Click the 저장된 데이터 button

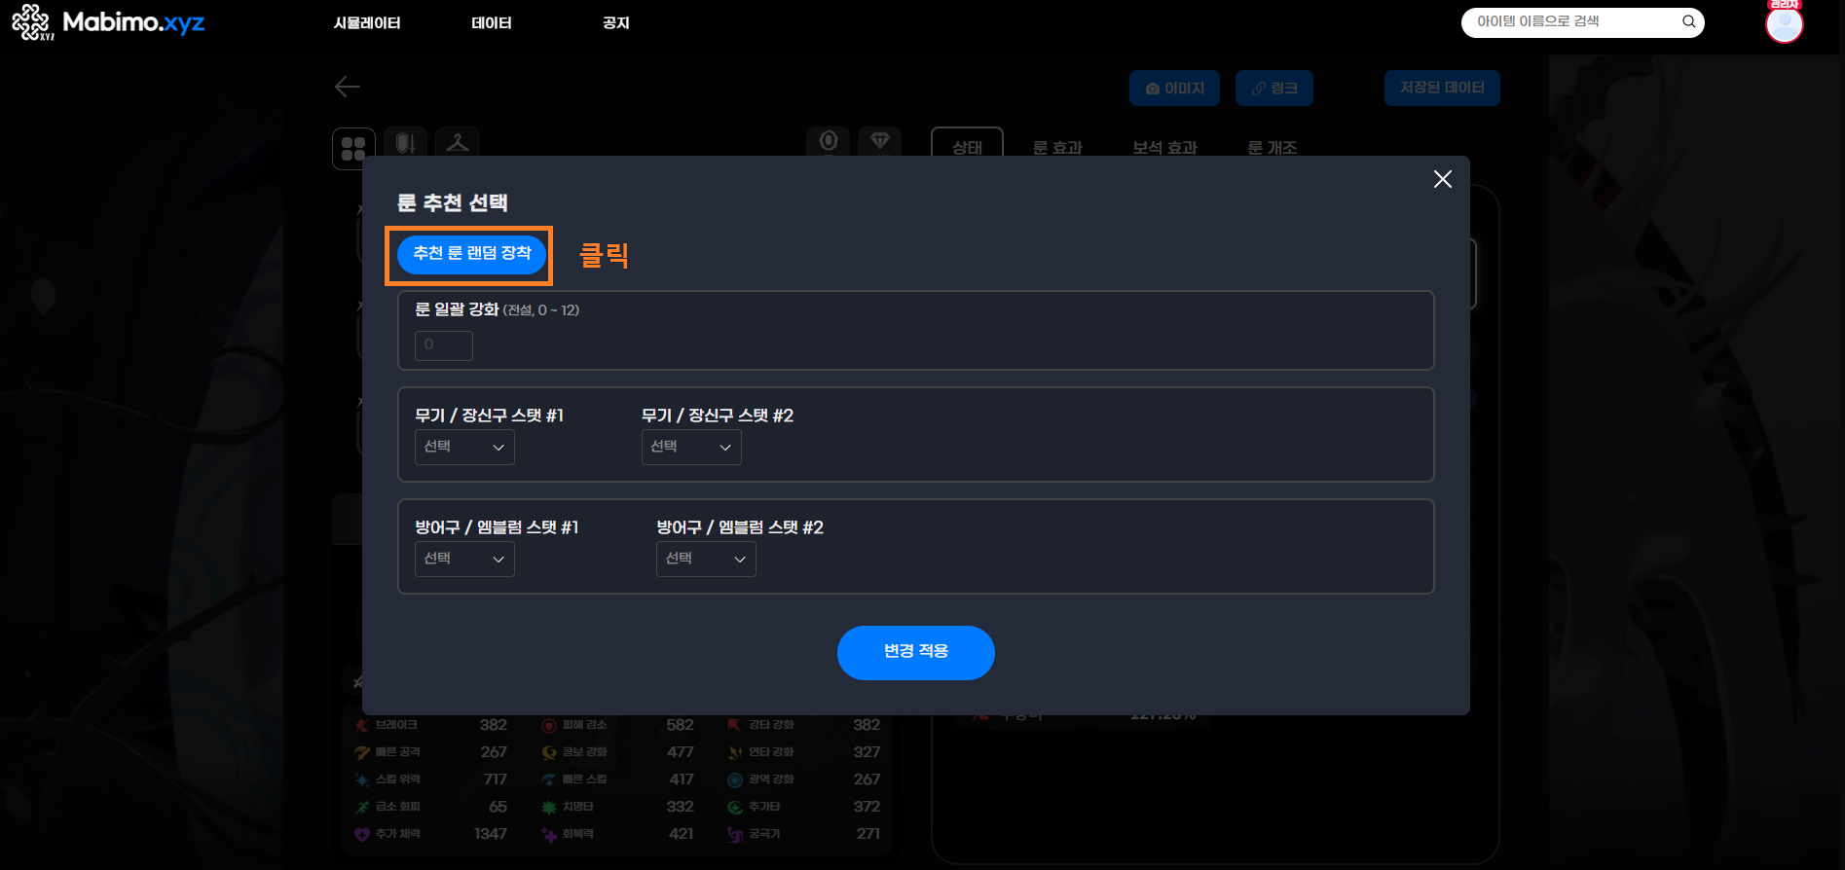[x=1442, y=88]
